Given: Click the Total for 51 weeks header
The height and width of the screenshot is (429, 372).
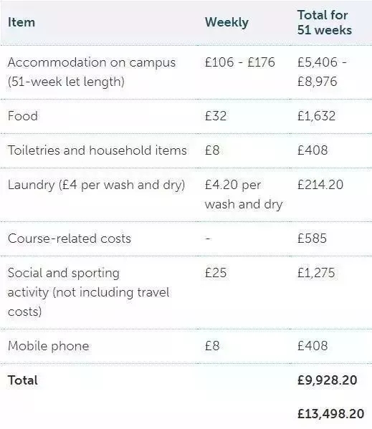Looking at the screenshot, I should 325,22.
